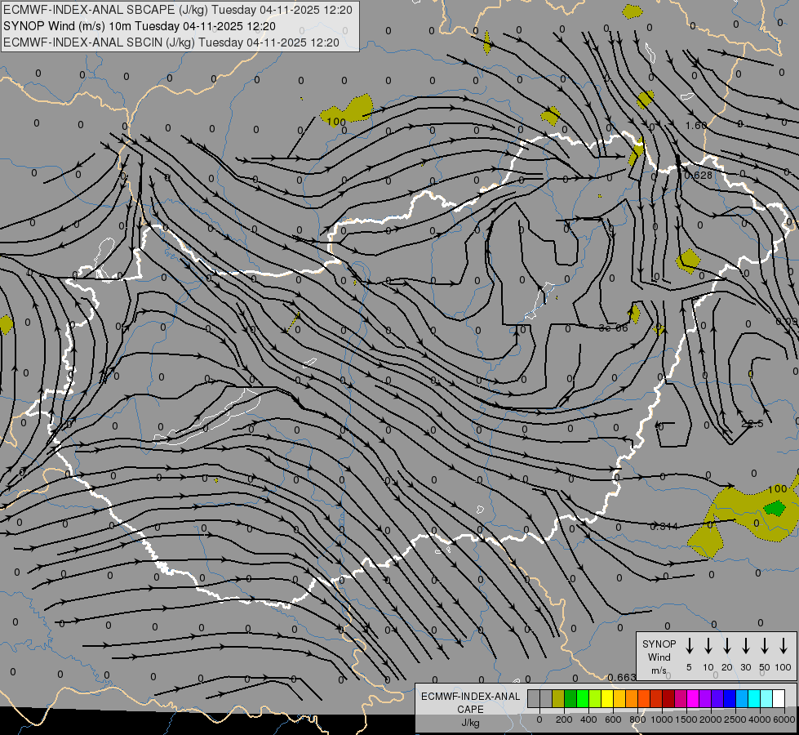
Task: Click the 0.663 value beside the wind legend
Action: tap(622, 677)
